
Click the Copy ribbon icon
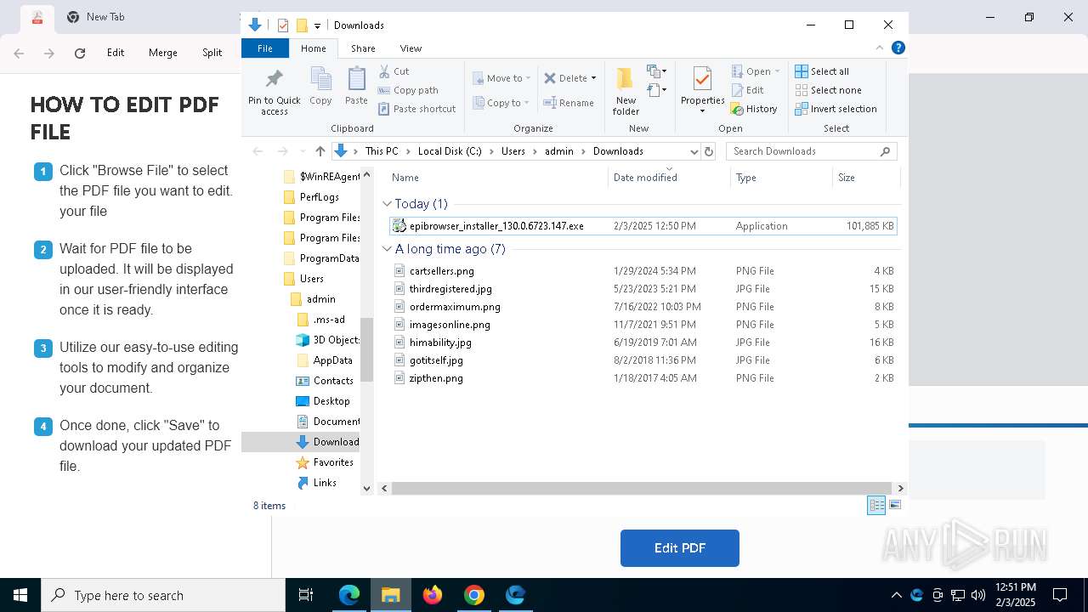[320, 86]
